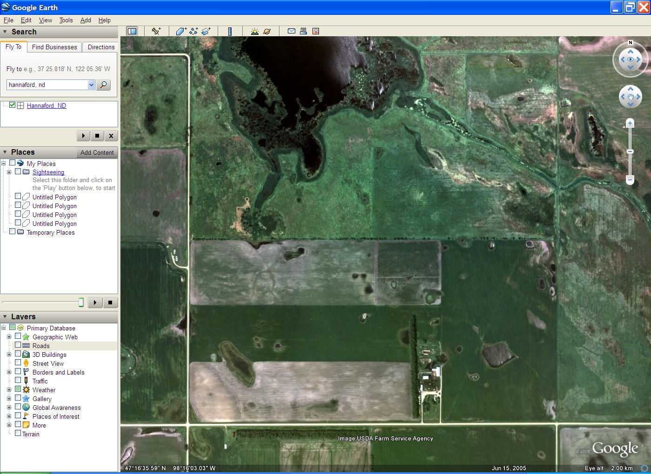Check the first Untitled Polygon checkbox
The height and width of the screenshot is (474, 651).
18,196
